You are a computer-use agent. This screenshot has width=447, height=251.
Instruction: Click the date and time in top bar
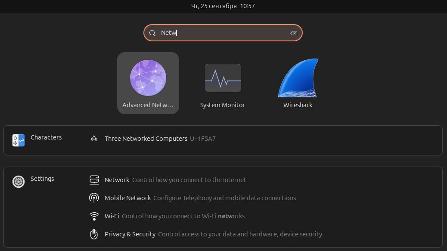tap(223, 6)
